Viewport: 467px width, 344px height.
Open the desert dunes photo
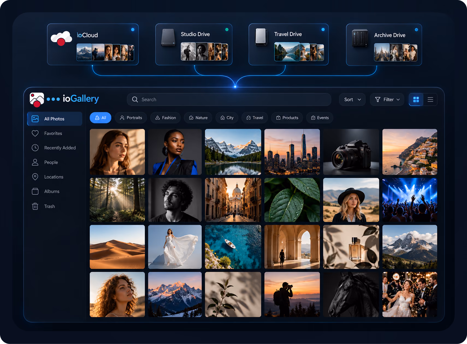point(117,247)
